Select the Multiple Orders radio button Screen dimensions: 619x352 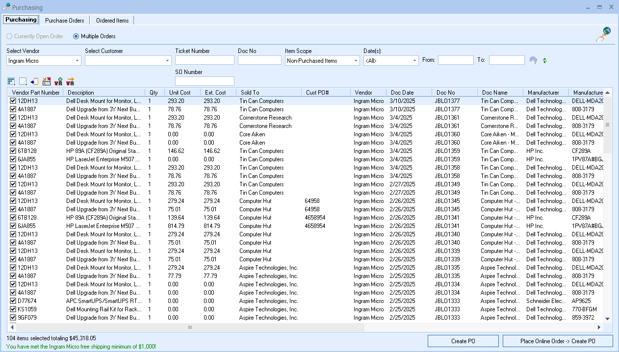click(x=76, y=36)
